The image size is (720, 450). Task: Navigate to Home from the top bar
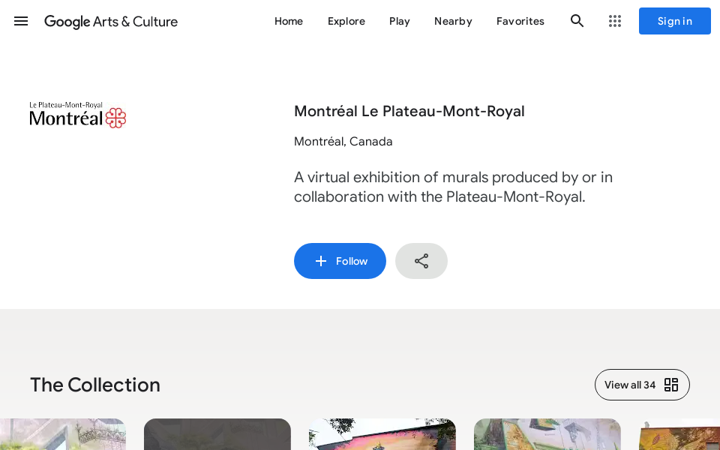coord(289,21)
